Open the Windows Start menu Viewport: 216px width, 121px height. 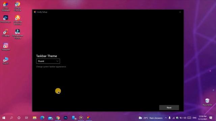pyautogui.click(x=4, y=118)
